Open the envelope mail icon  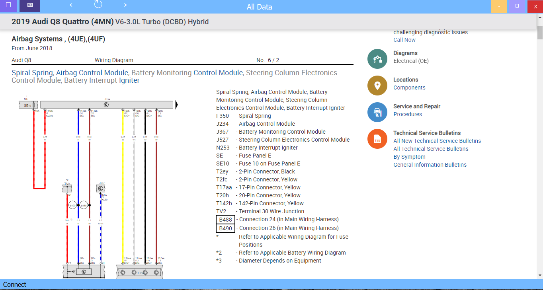pyautogui.click(x=31, y=6)
